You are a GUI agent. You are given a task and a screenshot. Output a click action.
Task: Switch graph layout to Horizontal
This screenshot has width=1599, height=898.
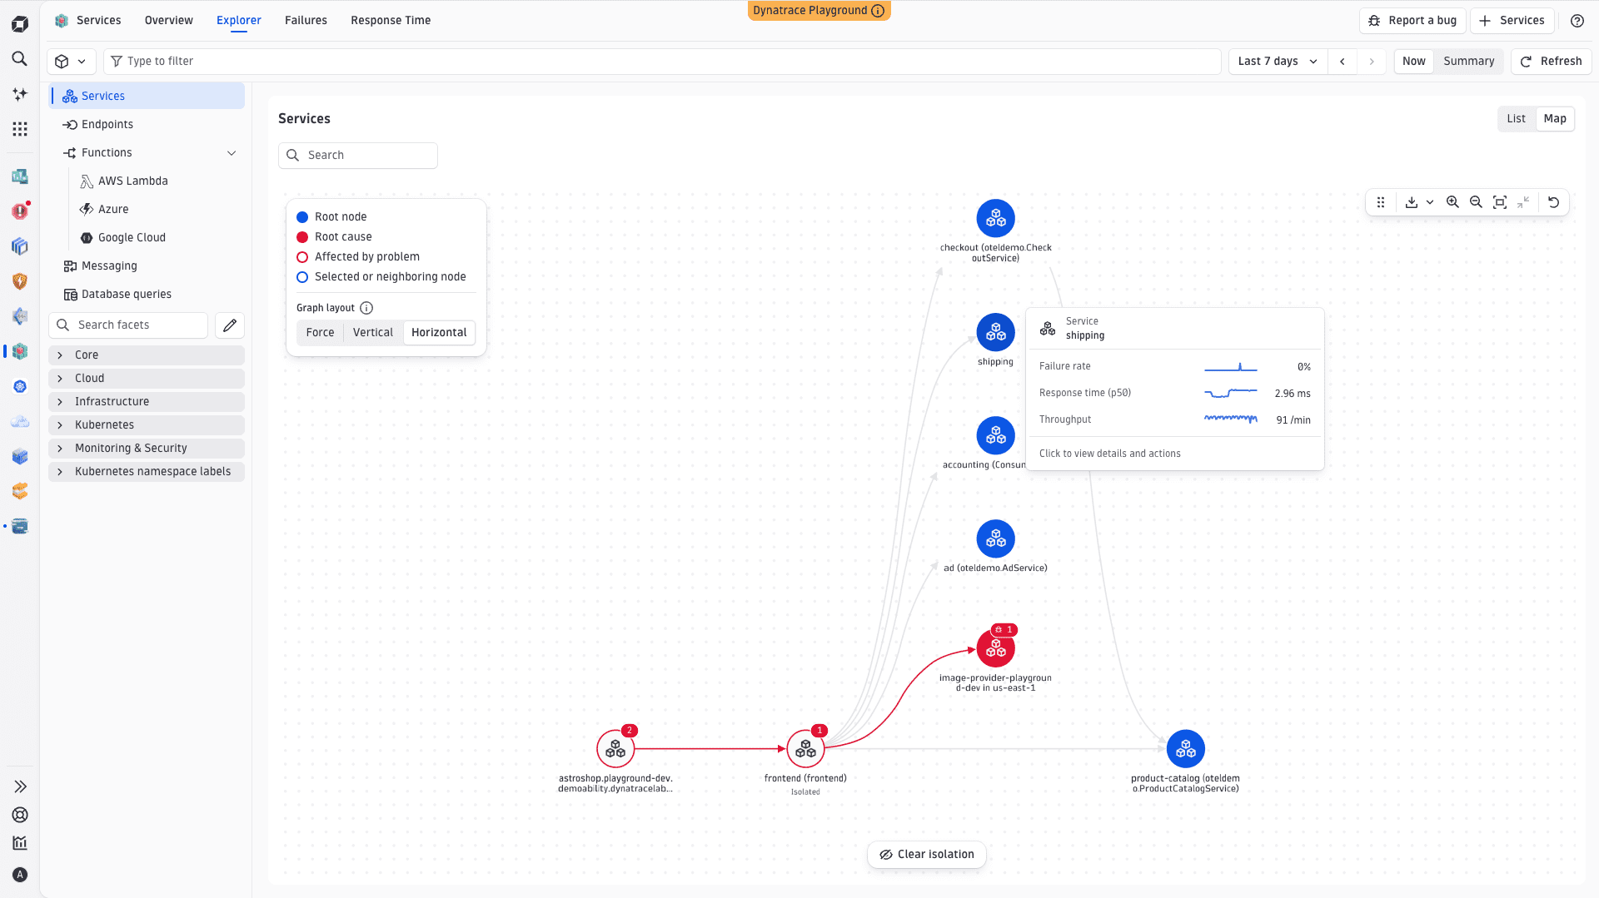pyautogui.click(x=439, y=333)
